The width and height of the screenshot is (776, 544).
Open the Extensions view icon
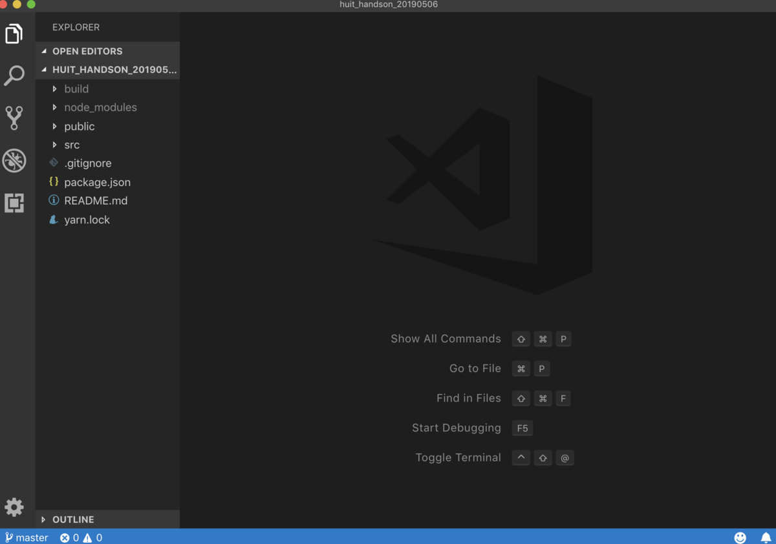pos(14,203)
